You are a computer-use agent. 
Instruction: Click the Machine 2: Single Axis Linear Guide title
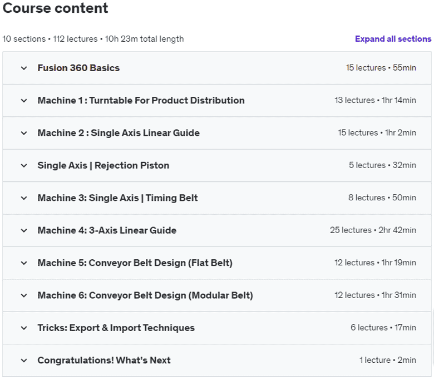pyautogui.click(x=119, y=133)
